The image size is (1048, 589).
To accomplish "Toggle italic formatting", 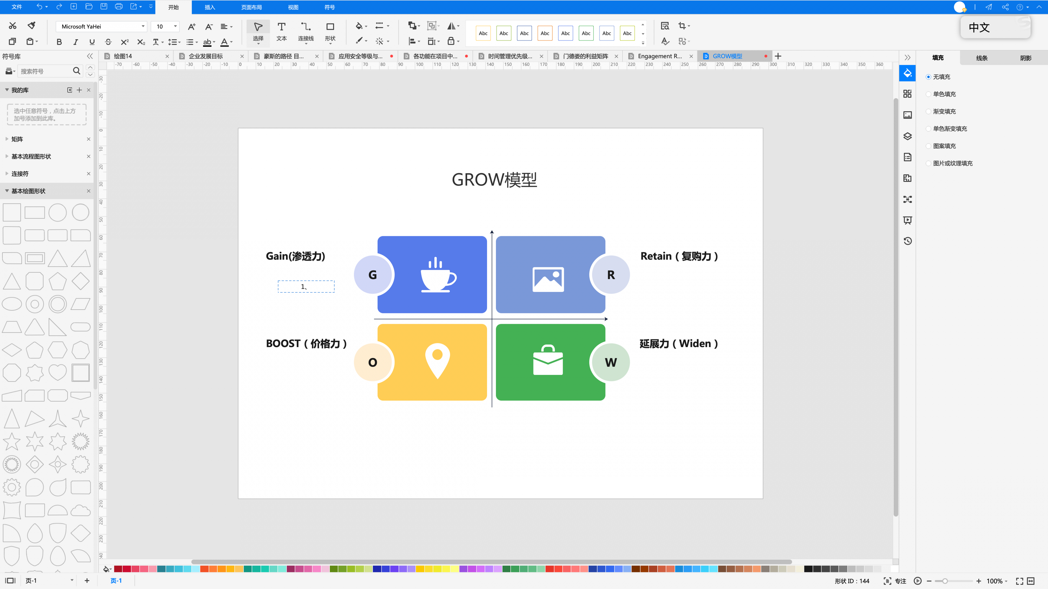I will [x=75, y=42].
